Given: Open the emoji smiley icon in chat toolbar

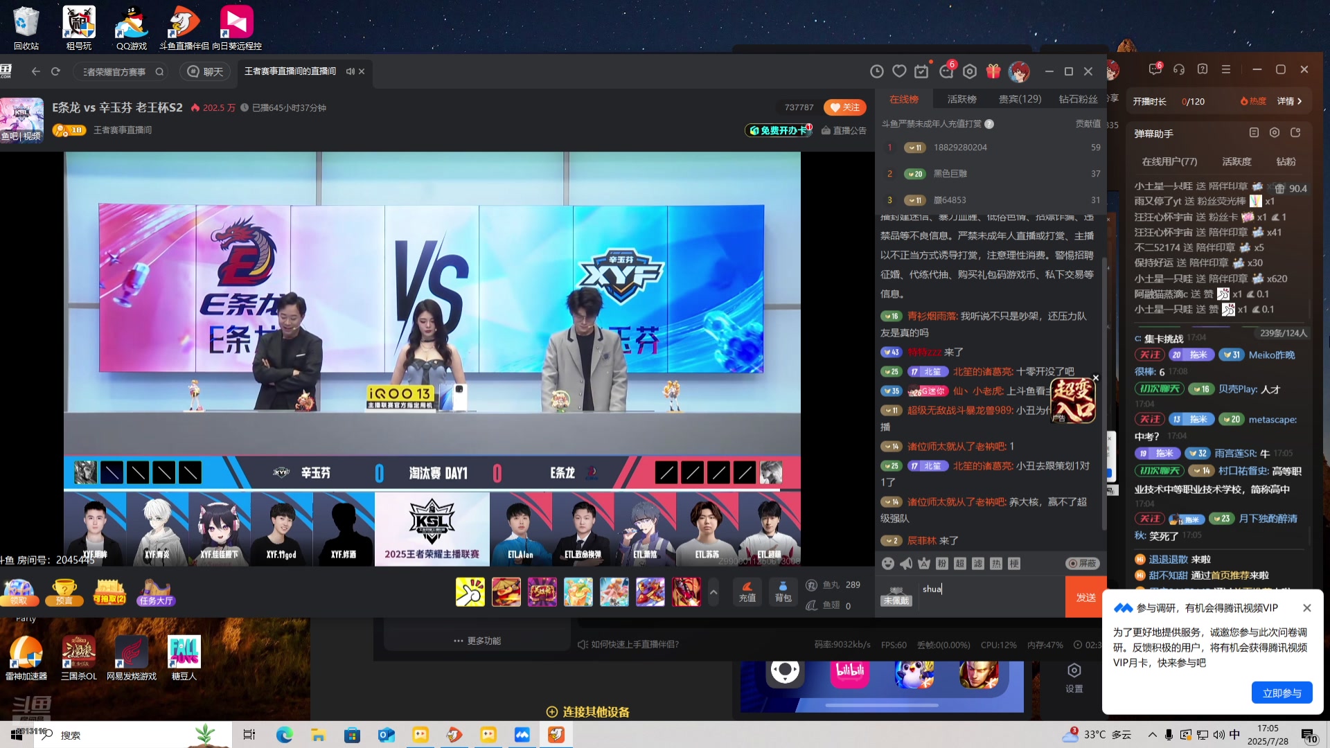Looking at the screenshot, I should point(888,564).
